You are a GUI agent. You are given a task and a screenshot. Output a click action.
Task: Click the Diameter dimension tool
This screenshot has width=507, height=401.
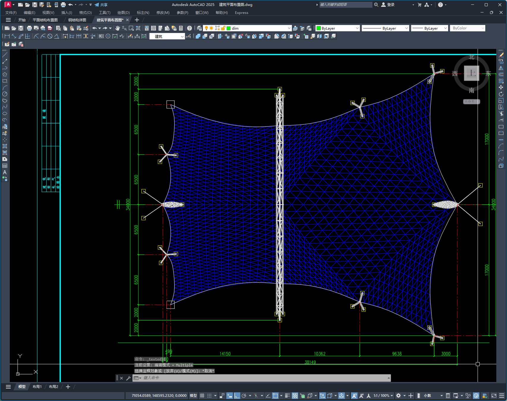(x=50, y=36)
